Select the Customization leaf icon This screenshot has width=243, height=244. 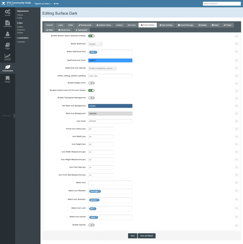[8, 68]
